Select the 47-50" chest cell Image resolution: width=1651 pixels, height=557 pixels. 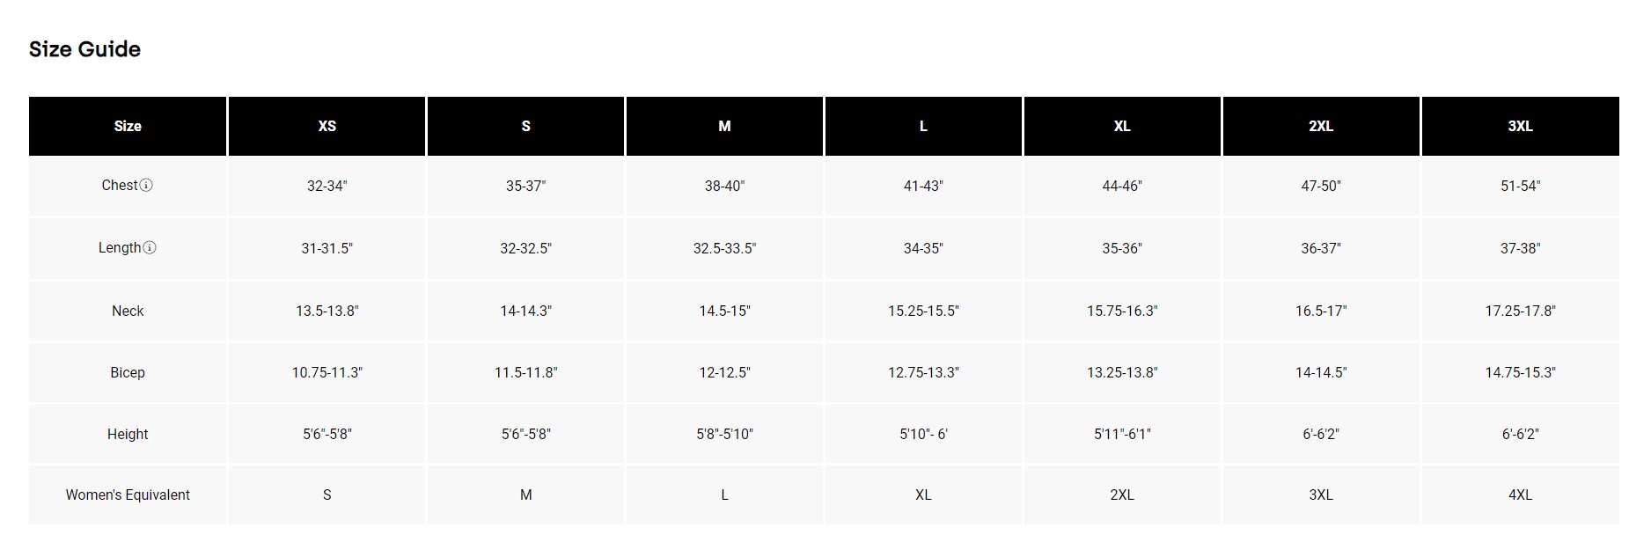click(x=1320, y=186)
